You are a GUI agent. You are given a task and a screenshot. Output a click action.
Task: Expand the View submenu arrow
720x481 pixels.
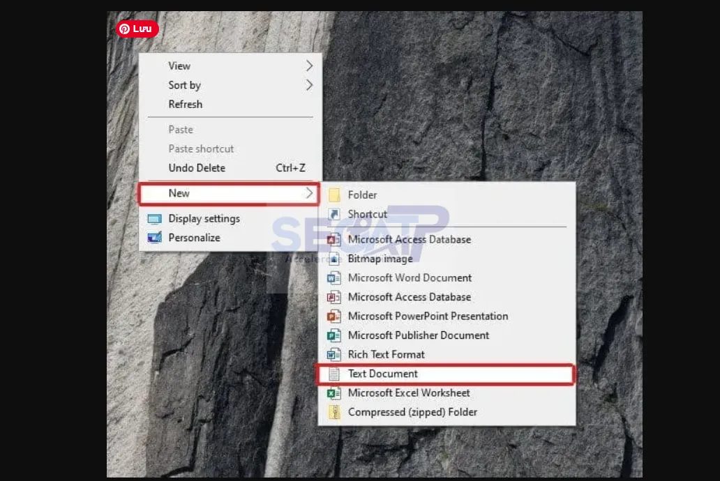pyautogui.click(x=309, y=65)
